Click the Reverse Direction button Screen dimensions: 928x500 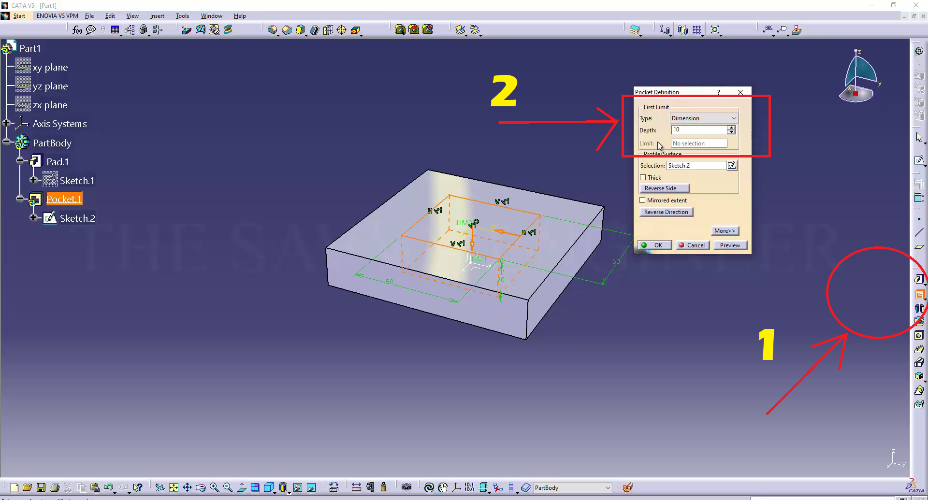[666, 212]
